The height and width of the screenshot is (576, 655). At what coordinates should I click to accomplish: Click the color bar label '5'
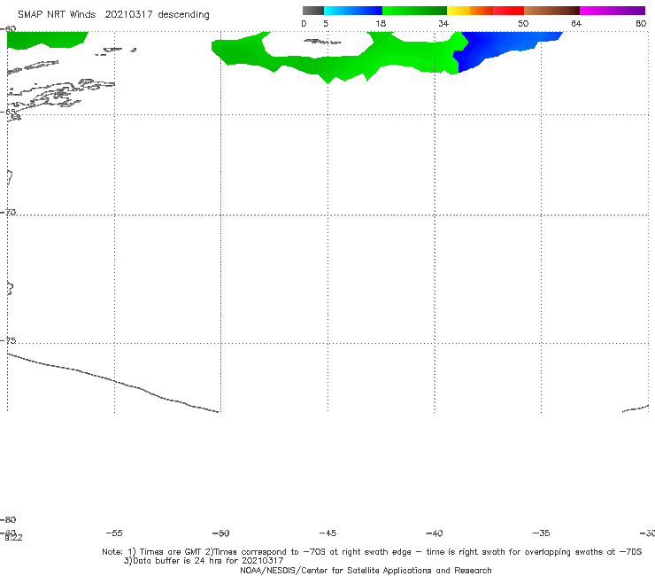point(326,23)
